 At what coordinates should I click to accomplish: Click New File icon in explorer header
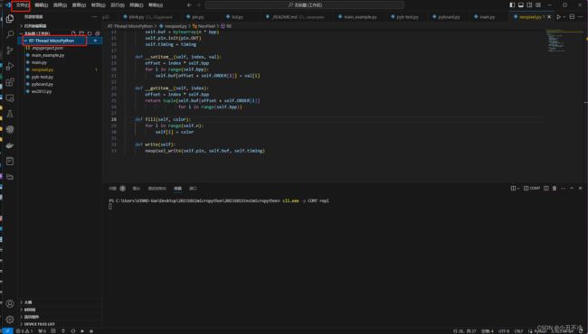pos(73,33)
